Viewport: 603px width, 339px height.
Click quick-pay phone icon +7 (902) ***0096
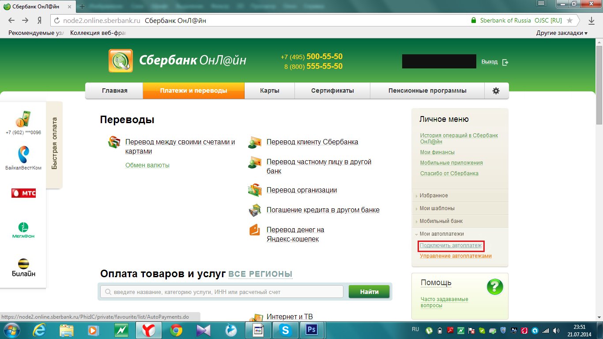pos(23,119)
